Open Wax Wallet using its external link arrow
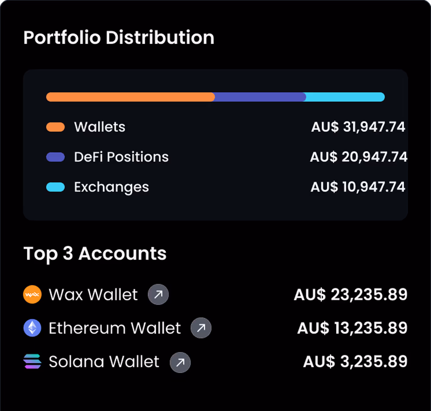 158,294
